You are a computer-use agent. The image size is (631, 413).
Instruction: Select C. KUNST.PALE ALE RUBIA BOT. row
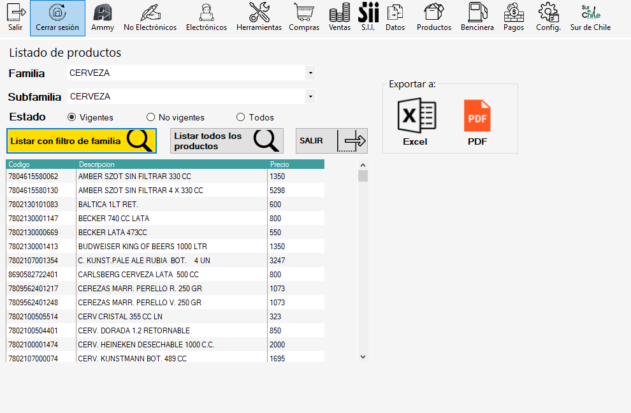pyautogui.click(x=165, y=261)
